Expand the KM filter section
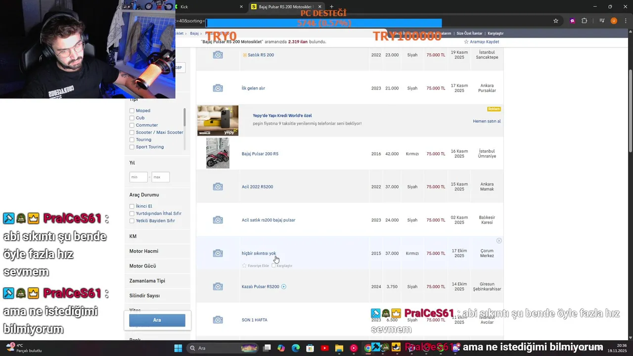The height and width of the screenshot is (356, 633). click(157, 236)
